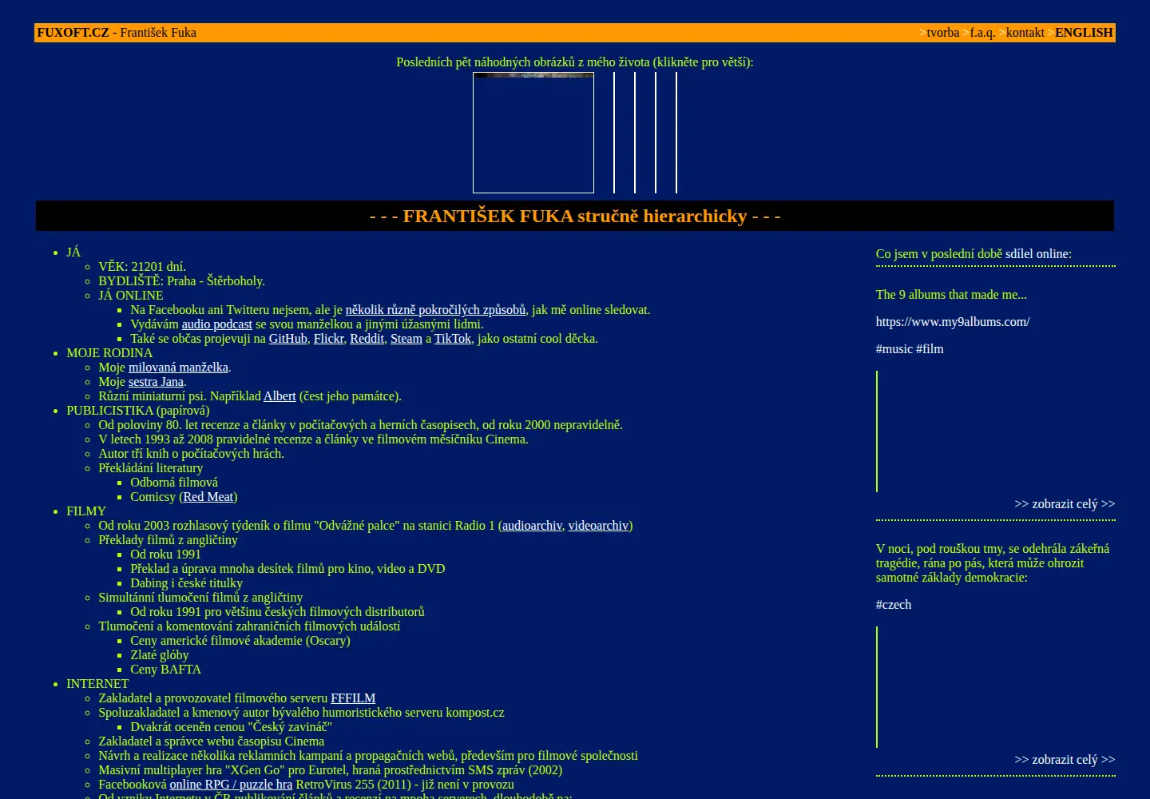Open the 'milovaná manželka' link
1150x799 pixels.
tap(178, 368)
